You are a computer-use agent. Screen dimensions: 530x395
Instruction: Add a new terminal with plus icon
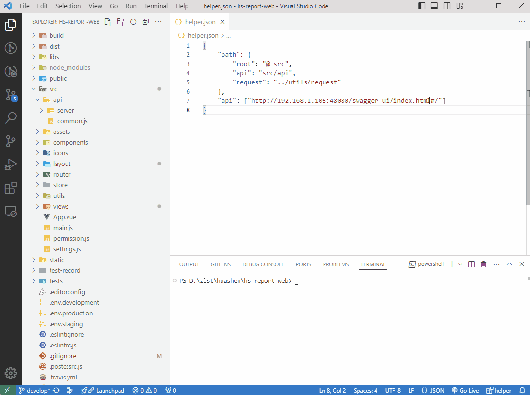452,264
